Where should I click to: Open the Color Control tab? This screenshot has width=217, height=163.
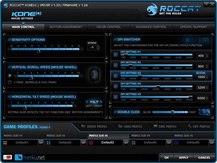pos(108,27)
